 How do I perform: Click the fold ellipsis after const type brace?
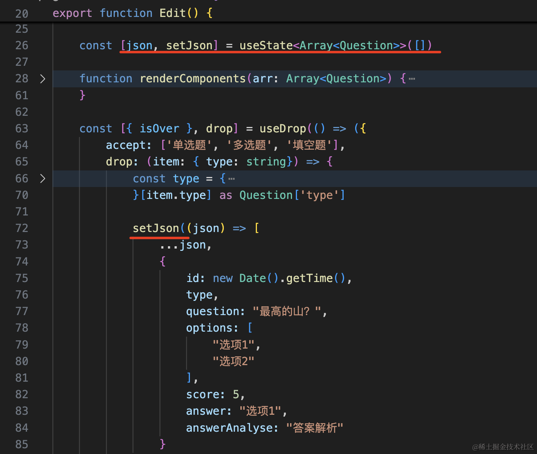coord(231,179)
